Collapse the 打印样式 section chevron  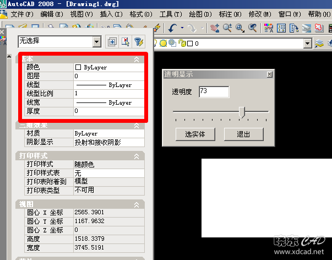[x=137, y=156]
